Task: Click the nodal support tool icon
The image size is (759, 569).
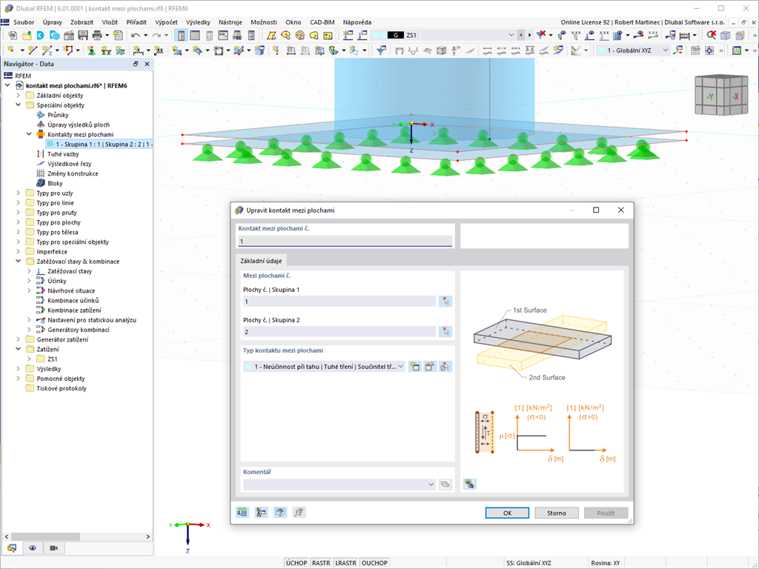Action: click(x=91, y=50)
